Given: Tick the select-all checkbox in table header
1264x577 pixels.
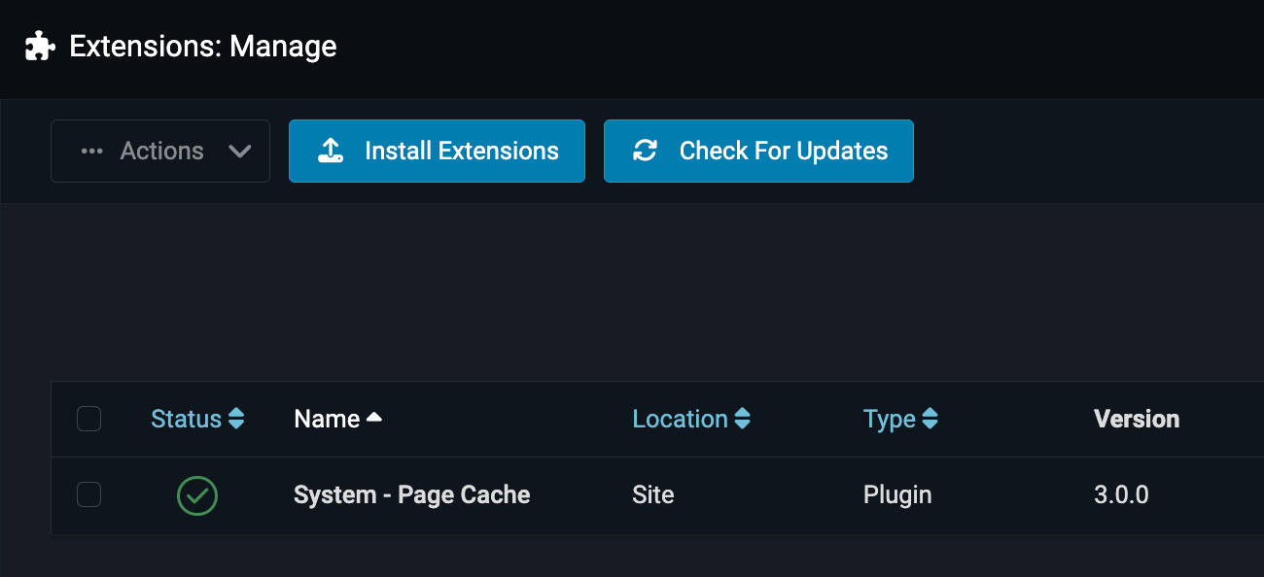Looking at the screenshot, I should [88, 419].
